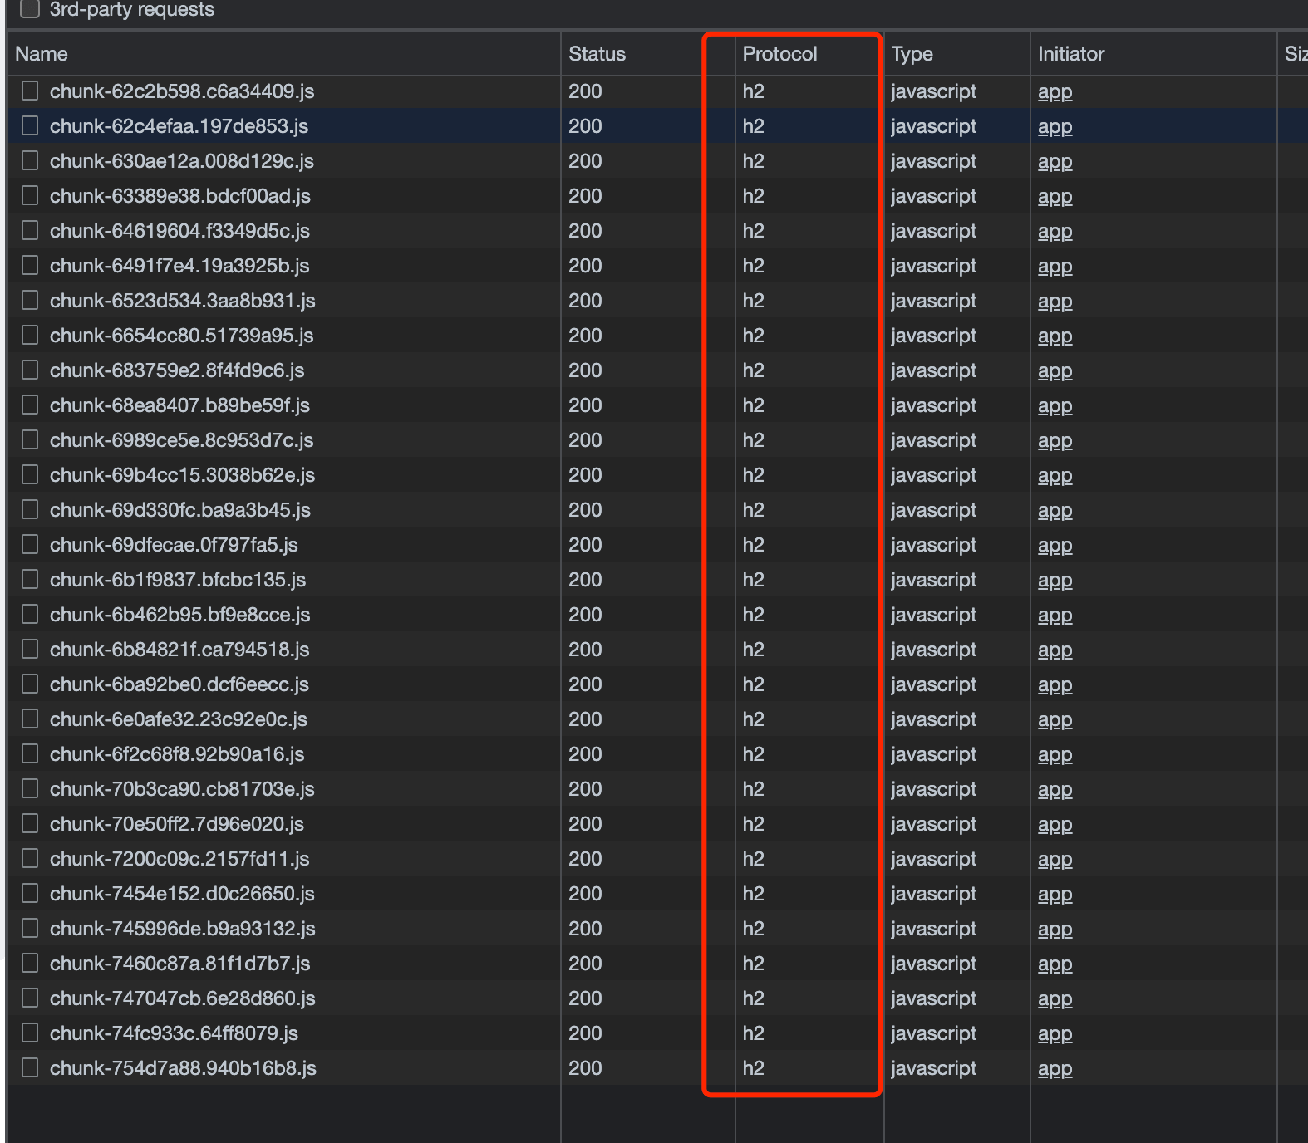
Task: Click app initiator link for chunk-6e0afe32.23c92e0c.js
Action: click(1055, 719)
